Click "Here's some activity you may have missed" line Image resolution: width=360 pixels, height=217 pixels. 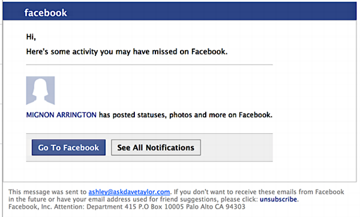coord(102,51)
